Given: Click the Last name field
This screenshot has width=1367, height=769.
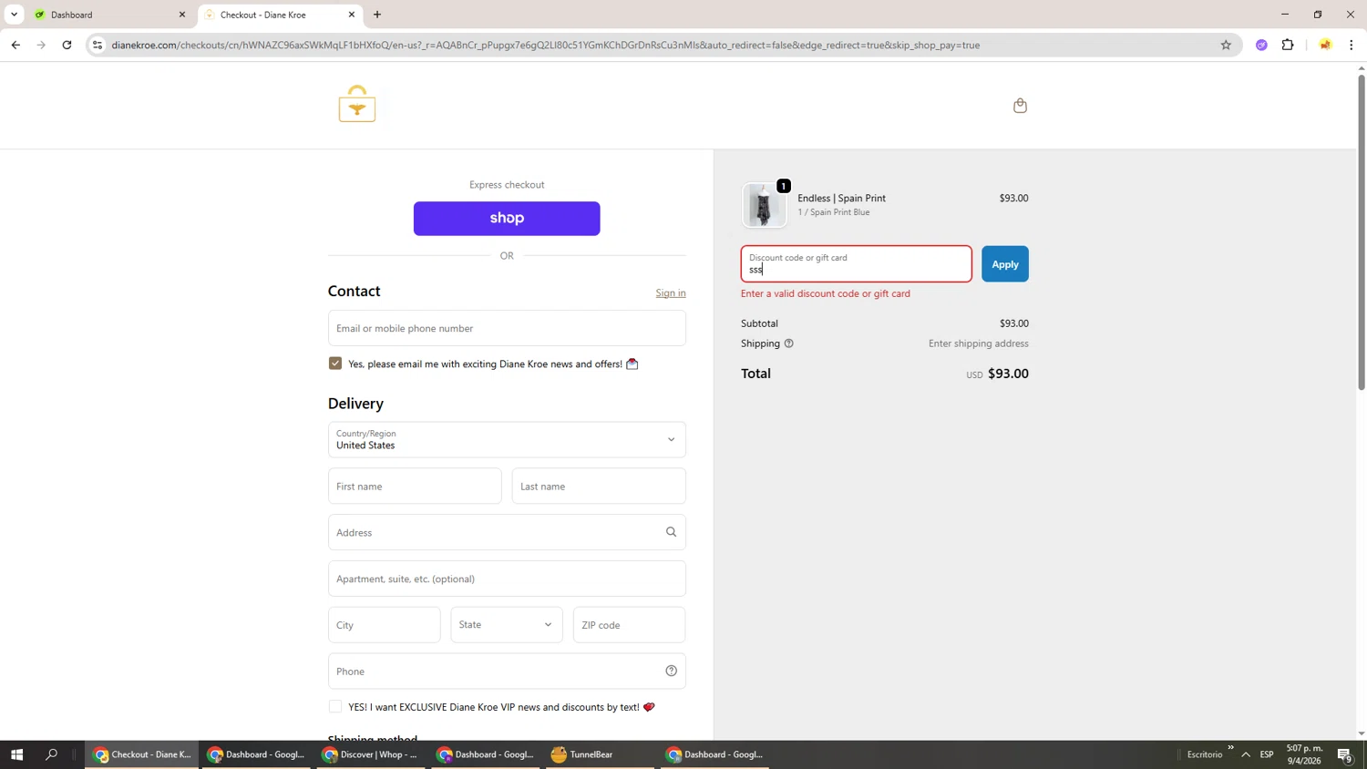Looking at the screenshot, I should coord(599,487).
